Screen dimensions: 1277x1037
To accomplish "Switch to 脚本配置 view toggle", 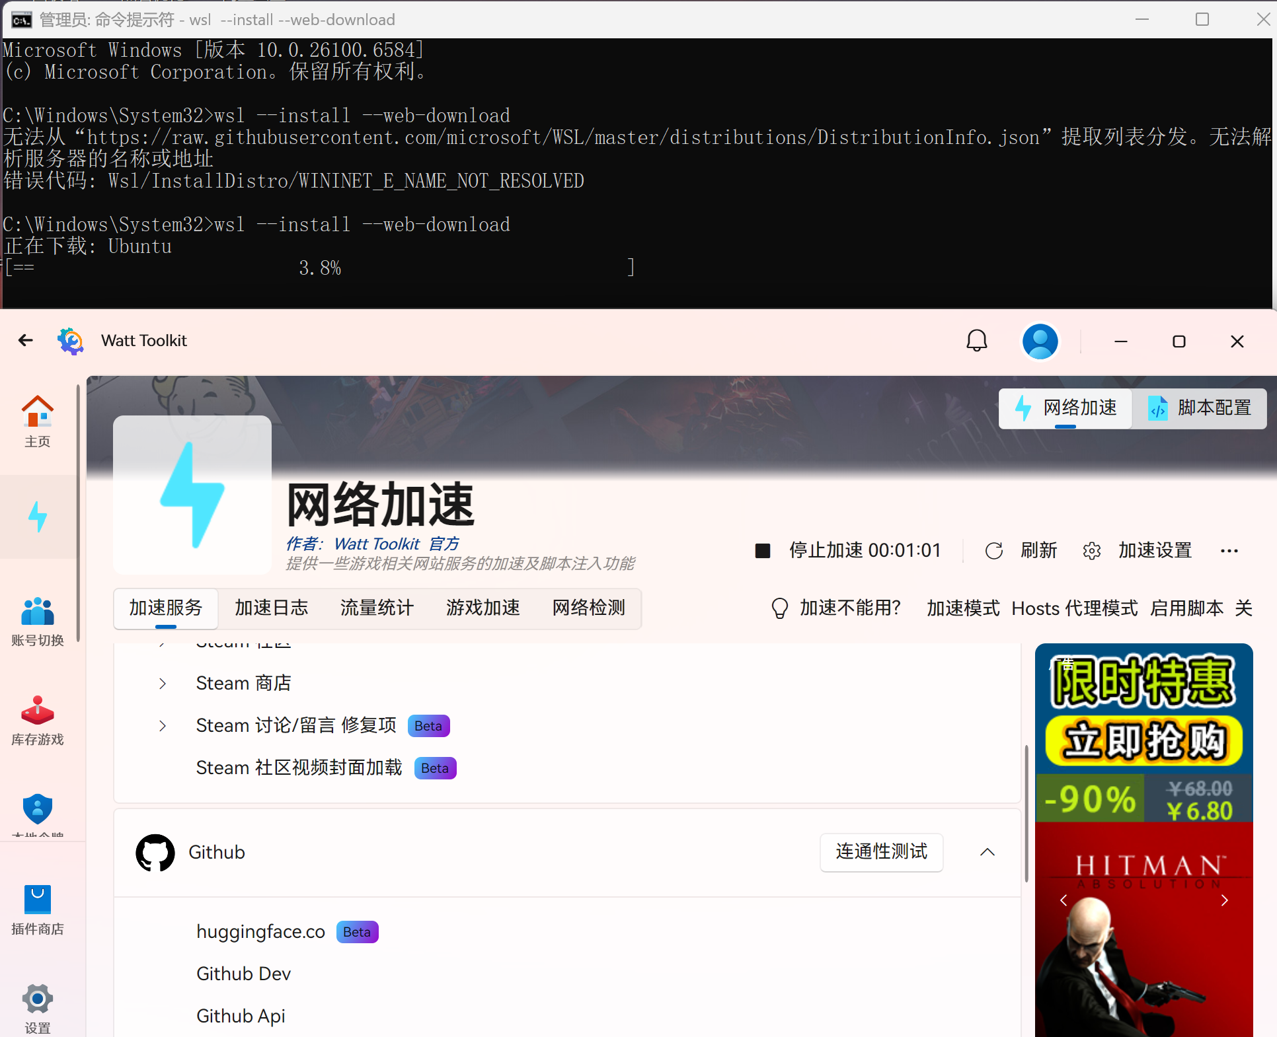I will tap(1200, 408).
